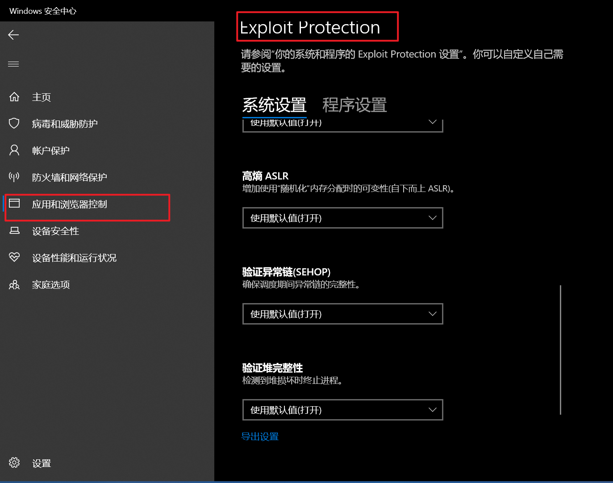The width and height of the screenshot is (613, 483).
Task: Click the vertical scrollbar on the right
Action: coord(560,350)
